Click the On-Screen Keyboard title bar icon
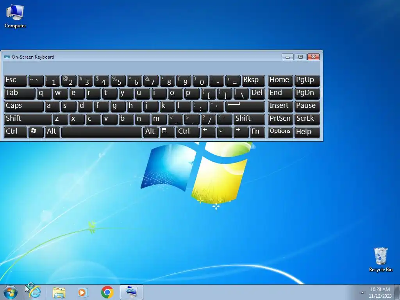The height and width of the screenshot is (300, 400). tap(7, 57)
